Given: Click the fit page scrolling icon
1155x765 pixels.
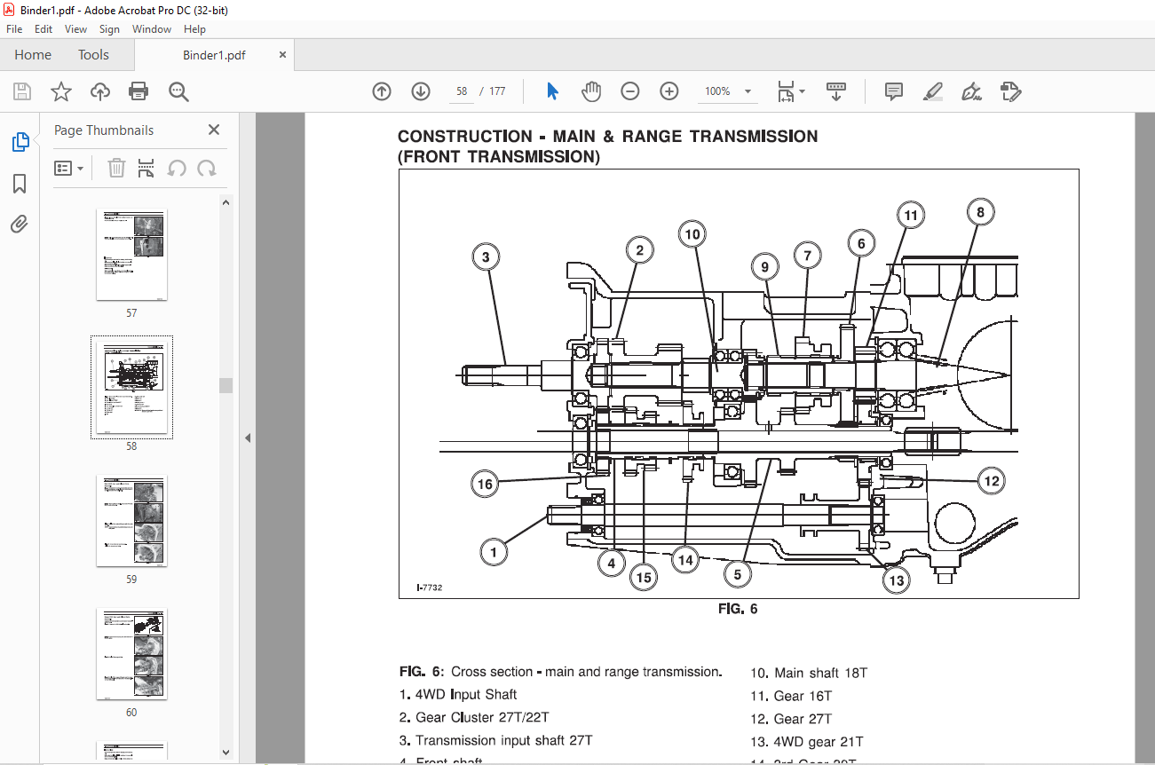Looking at the screenshot, I should (x=786, y=91).
